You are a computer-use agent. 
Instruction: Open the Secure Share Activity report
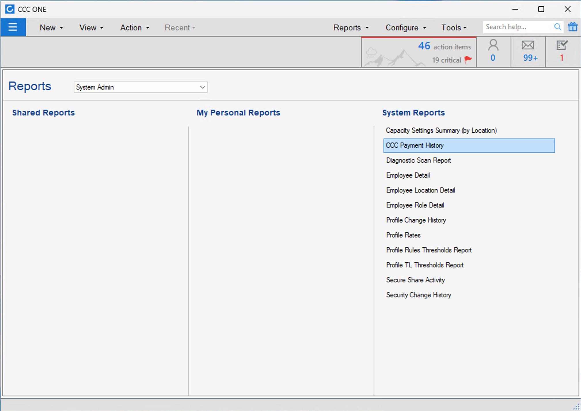415,280
